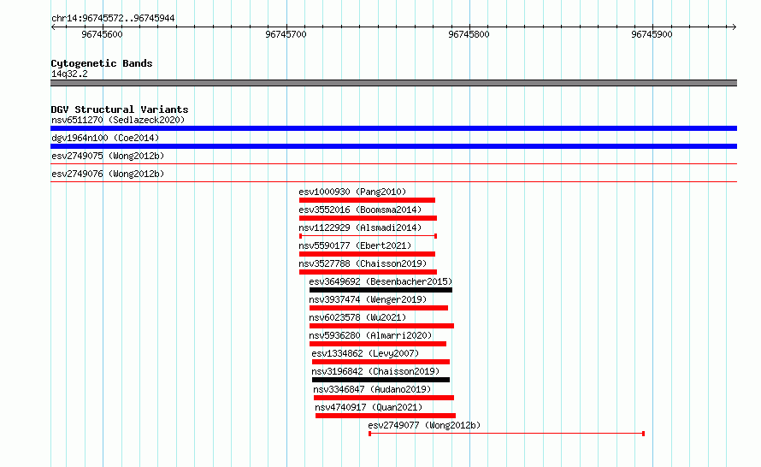
Task: Click the right arrow end of ruler
Action: pos(734,27)
